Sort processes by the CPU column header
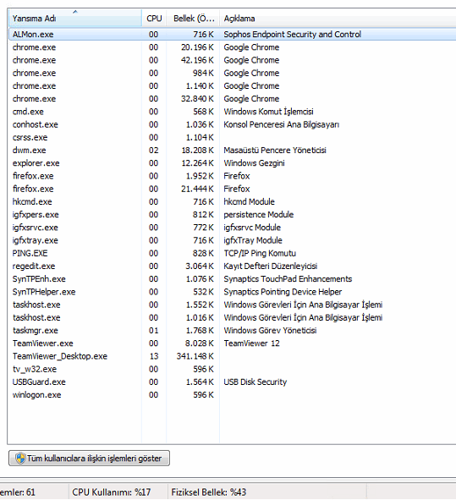The height and width of the screenshot is (500, 456). click(154, 19)
